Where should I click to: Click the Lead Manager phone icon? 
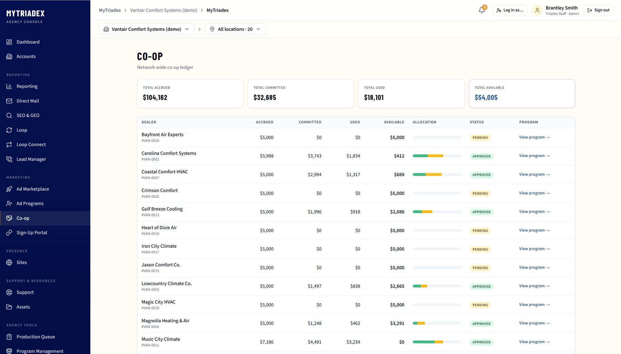pos(9,159)
